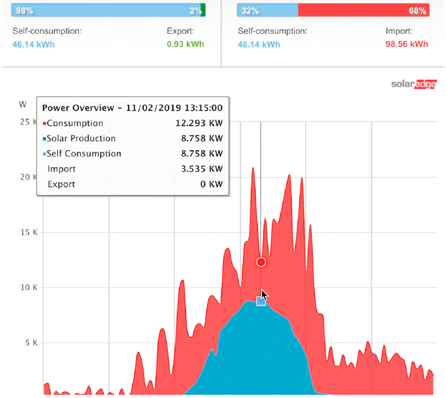Click blue Self Consumption legend square in tooltip
Screen dimensions: 446x398
point(44,154)
